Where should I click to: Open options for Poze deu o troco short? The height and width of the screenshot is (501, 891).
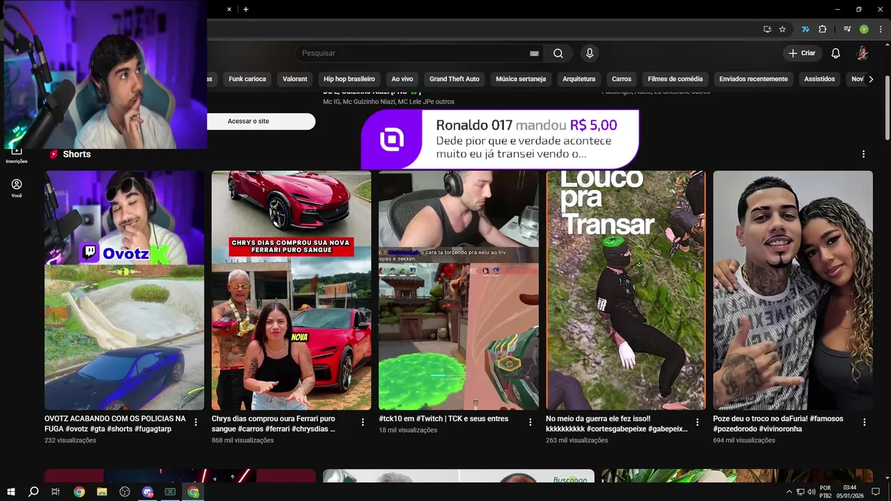[865, 422]
